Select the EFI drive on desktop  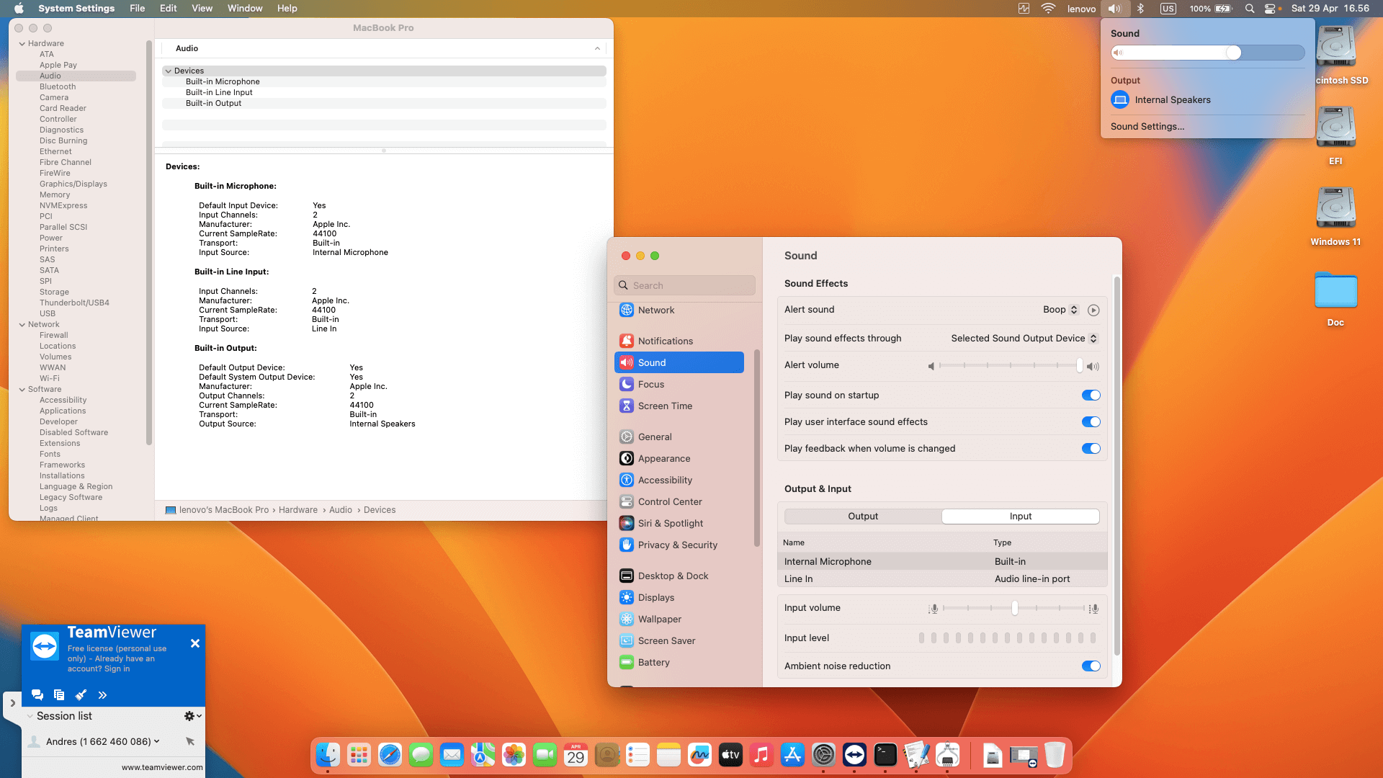1335,135
